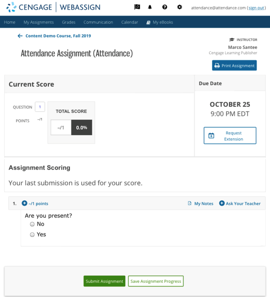This screenshot has width=270, height=297.
Task: Click the inbox message icon in the top bar
Action: 137,7
